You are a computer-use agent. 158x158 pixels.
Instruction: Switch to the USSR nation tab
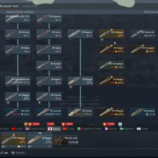pyautogui.click(x=17, y=129)
